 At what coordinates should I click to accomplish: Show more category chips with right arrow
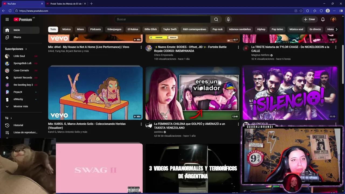[336, 29]
